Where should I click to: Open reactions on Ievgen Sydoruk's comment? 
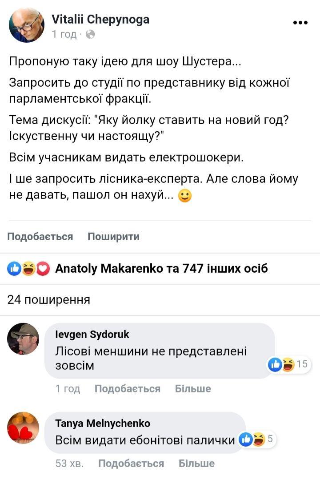click(288, 365)
